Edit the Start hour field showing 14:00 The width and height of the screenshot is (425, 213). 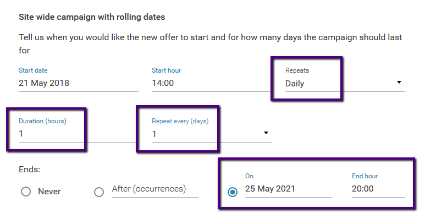(x=212, y=83)
